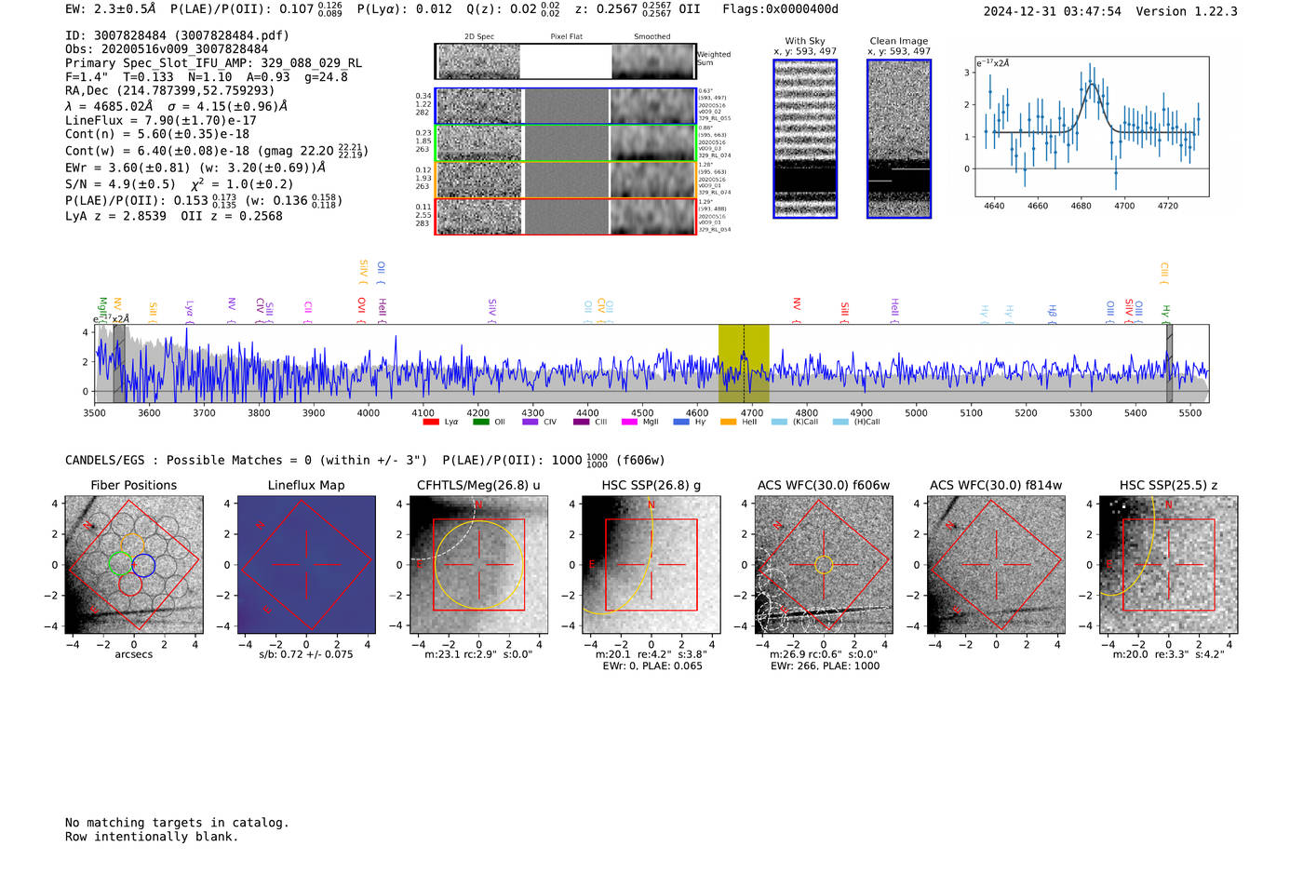The image size is (1303, 887).
Task: Click the gray shaded band near 3550 Å
Action: 119,364
